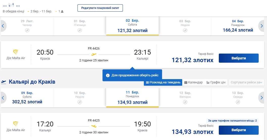
Task: Select 11 Бер. return date tab
Action: [x=132, y=98]
